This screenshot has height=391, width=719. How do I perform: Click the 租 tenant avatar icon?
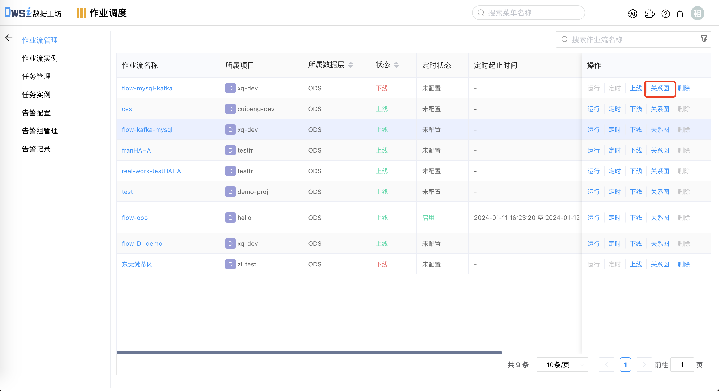(x=697, y=13)
